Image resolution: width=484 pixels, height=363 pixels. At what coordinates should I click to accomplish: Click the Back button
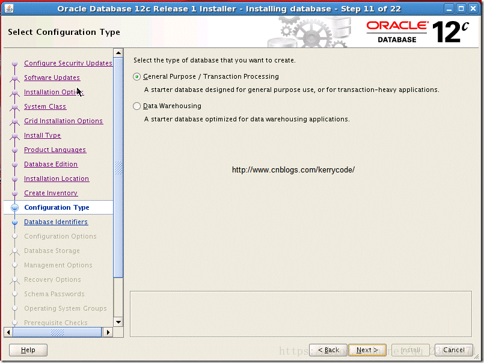click(328, 350)
